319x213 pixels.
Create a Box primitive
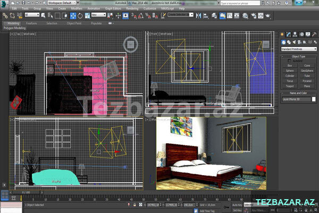[x=290, y=65]
